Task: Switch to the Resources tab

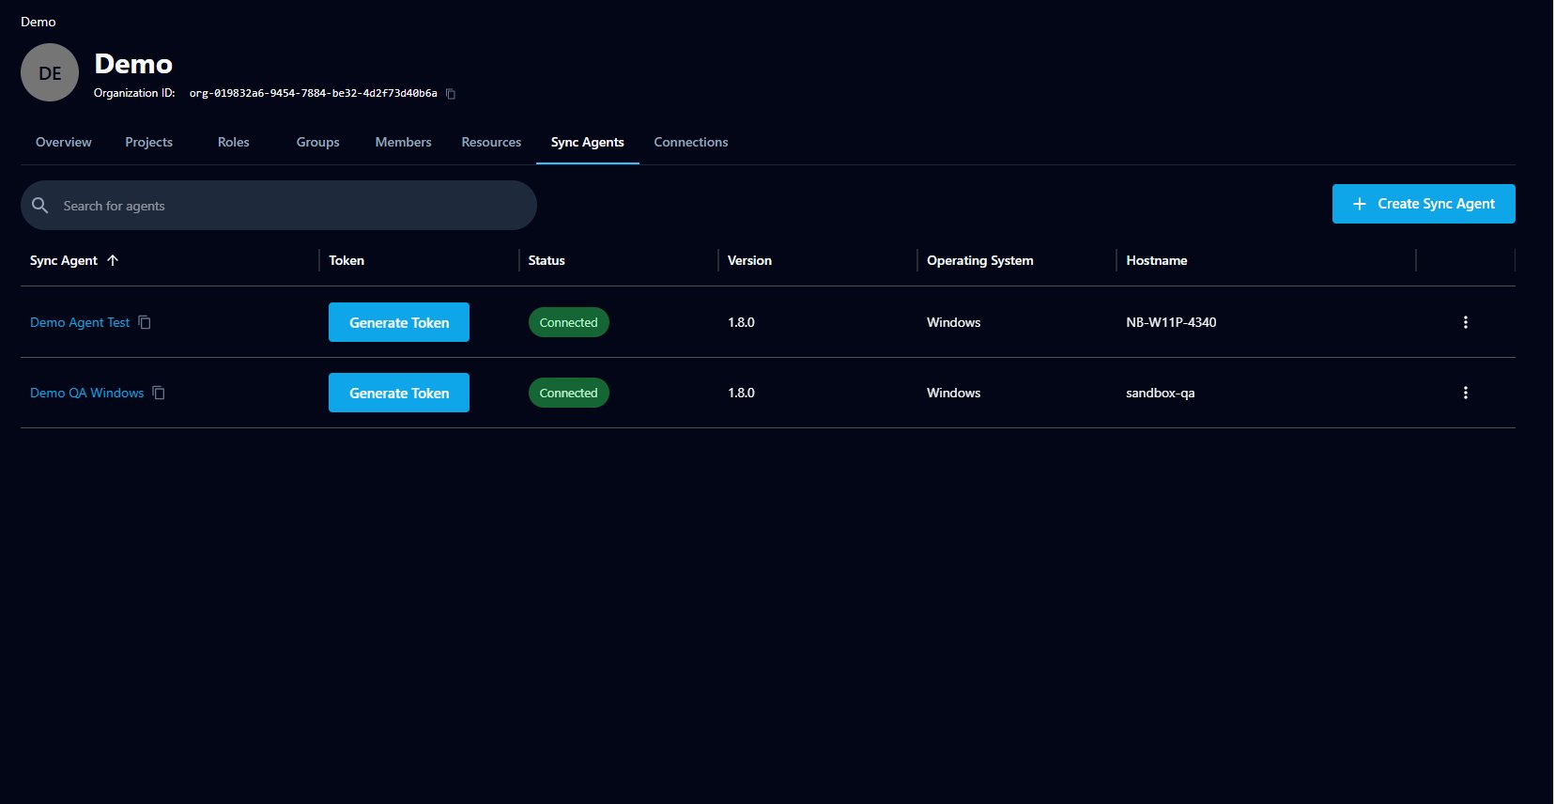Action: click(x=491, y=142)
